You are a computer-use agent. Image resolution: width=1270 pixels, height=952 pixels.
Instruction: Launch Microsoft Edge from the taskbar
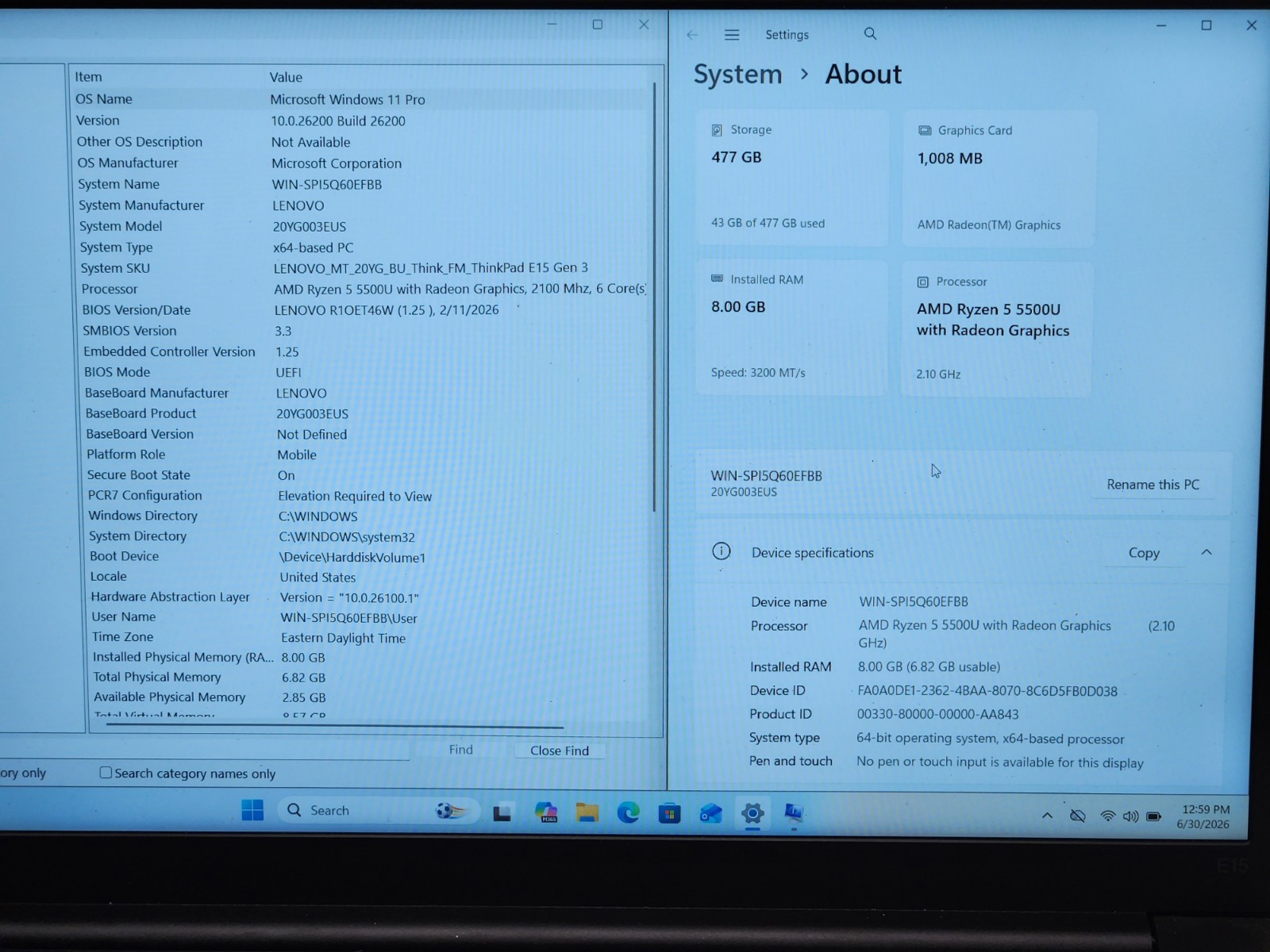(629, 812)
